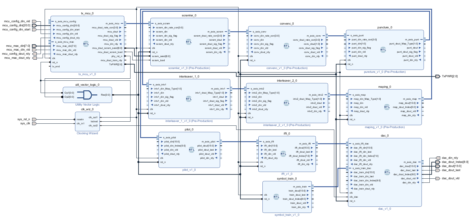The height and width of the screenshot is (224, 470).
Task: Collapse the s_axis_ifft_dac interface on dac_0
Action: pyautogui.click(x=350, y=144)
